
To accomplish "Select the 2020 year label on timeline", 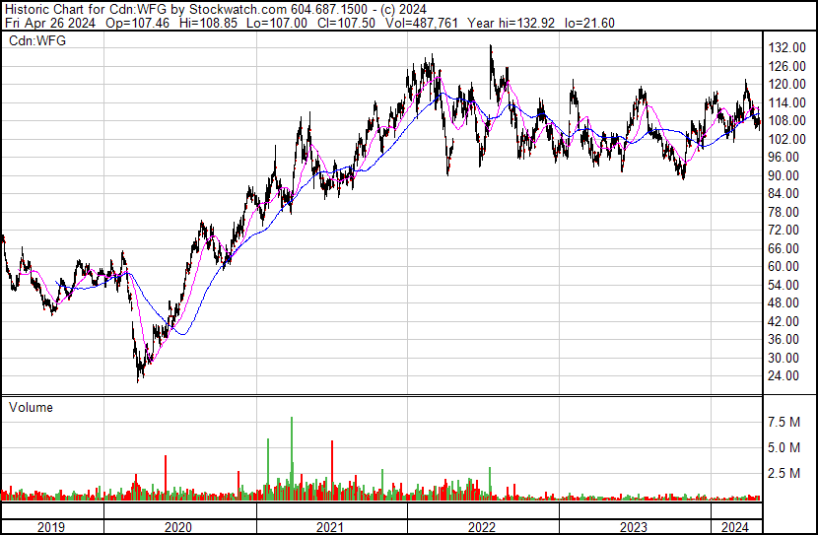I will point(179,527).
